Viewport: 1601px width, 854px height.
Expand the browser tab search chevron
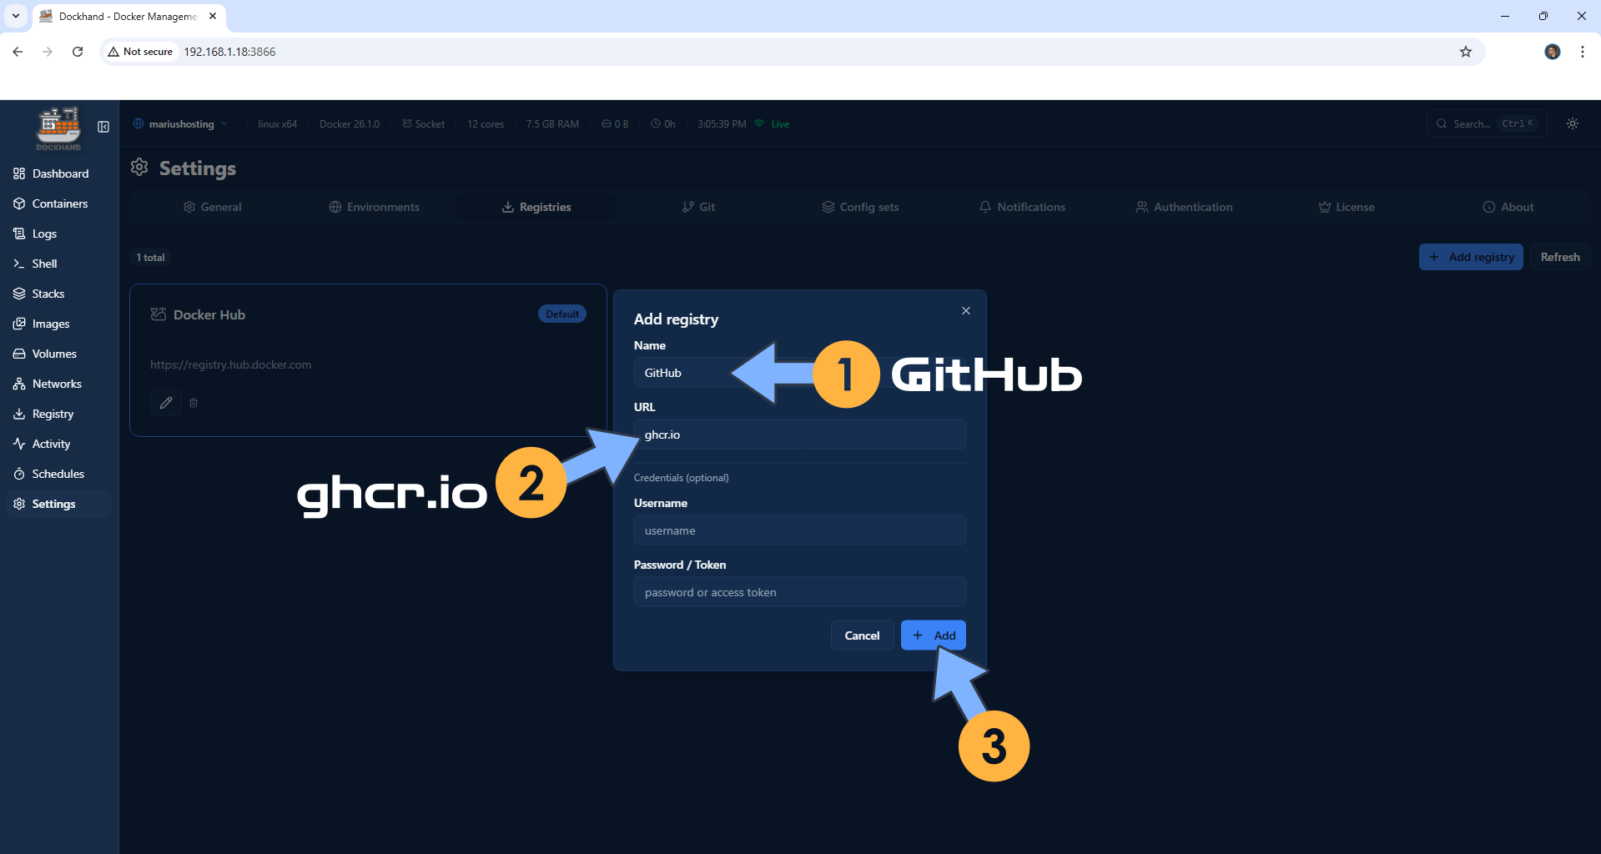tap(15, 16)
